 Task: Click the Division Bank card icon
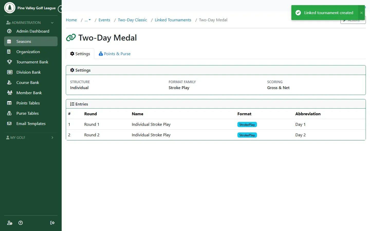click(x=9, y=72)
